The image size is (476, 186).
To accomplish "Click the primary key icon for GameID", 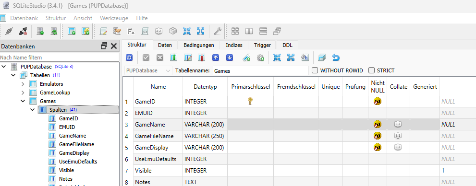I will pos(250,102).
